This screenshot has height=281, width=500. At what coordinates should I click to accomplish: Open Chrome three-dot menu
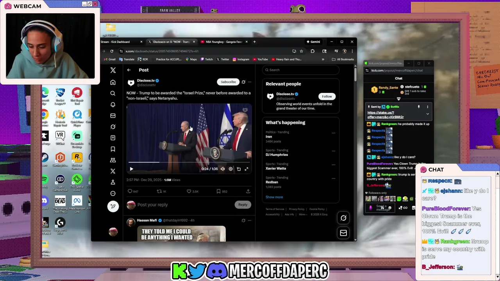tap(352, 51)
